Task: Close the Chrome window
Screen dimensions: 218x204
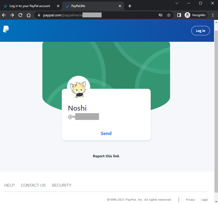Action: 212,3
